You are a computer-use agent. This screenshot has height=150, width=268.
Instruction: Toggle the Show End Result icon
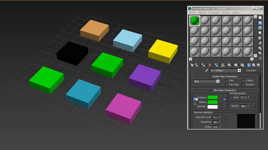[x=249, y=65]
